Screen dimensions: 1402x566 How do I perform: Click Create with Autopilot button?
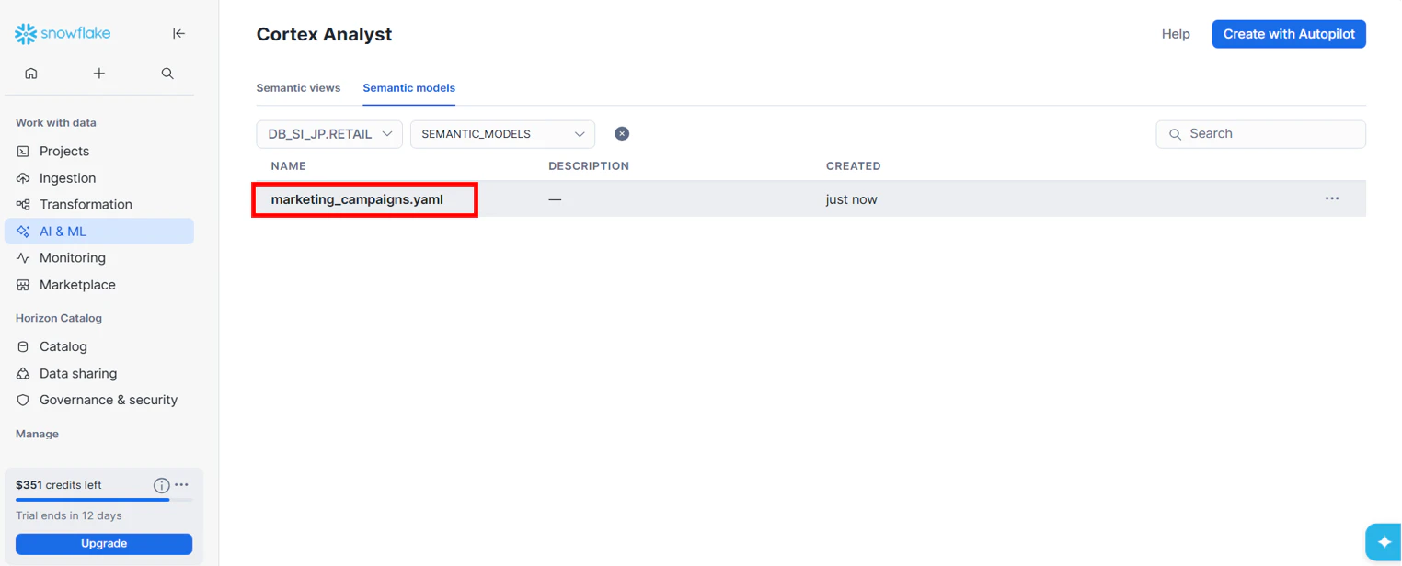coord(1289,34)
